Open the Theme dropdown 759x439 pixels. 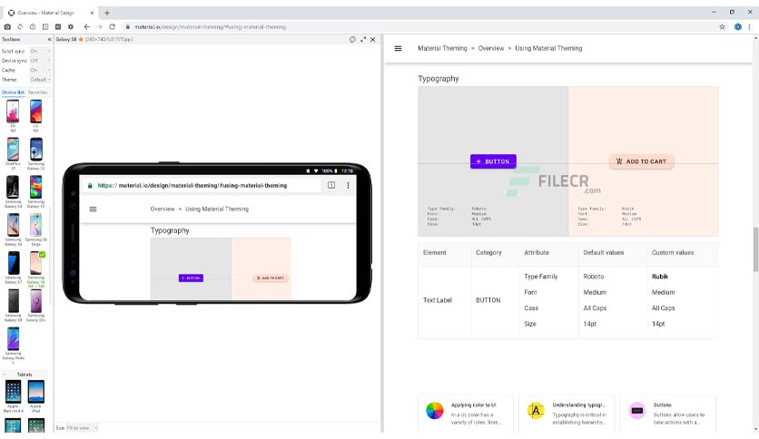pyautogui.click(x=40, y=80)
